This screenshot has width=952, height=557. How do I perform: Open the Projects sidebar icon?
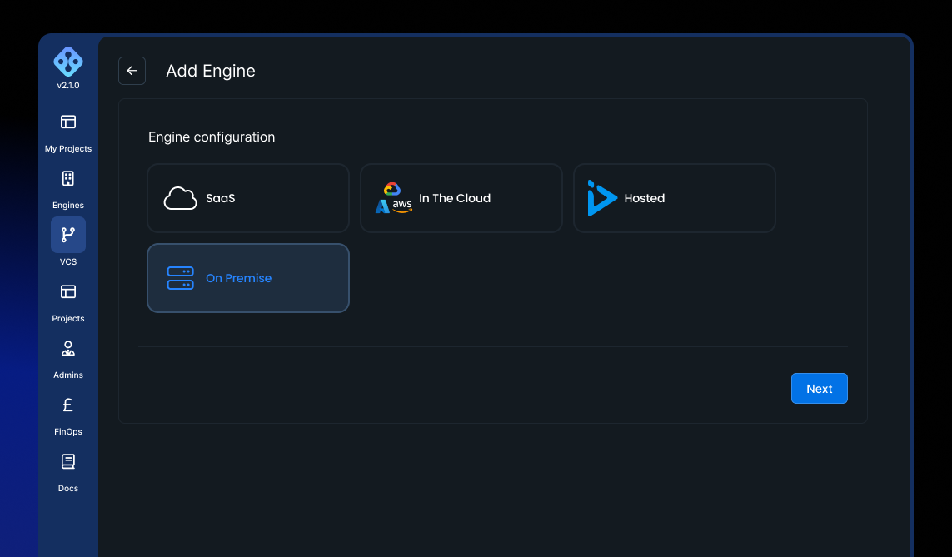68,292
